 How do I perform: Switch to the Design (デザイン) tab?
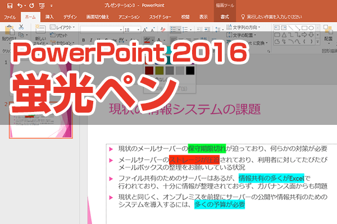pyautogui.click(x=70, y=17)
